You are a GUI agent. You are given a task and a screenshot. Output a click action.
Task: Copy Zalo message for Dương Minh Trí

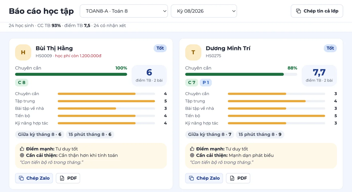pos(204,178)
